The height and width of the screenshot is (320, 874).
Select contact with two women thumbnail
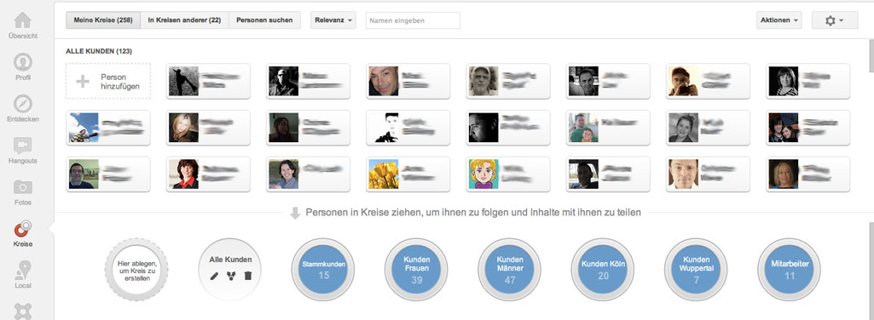pyautogui.click(x=808, y=128)
